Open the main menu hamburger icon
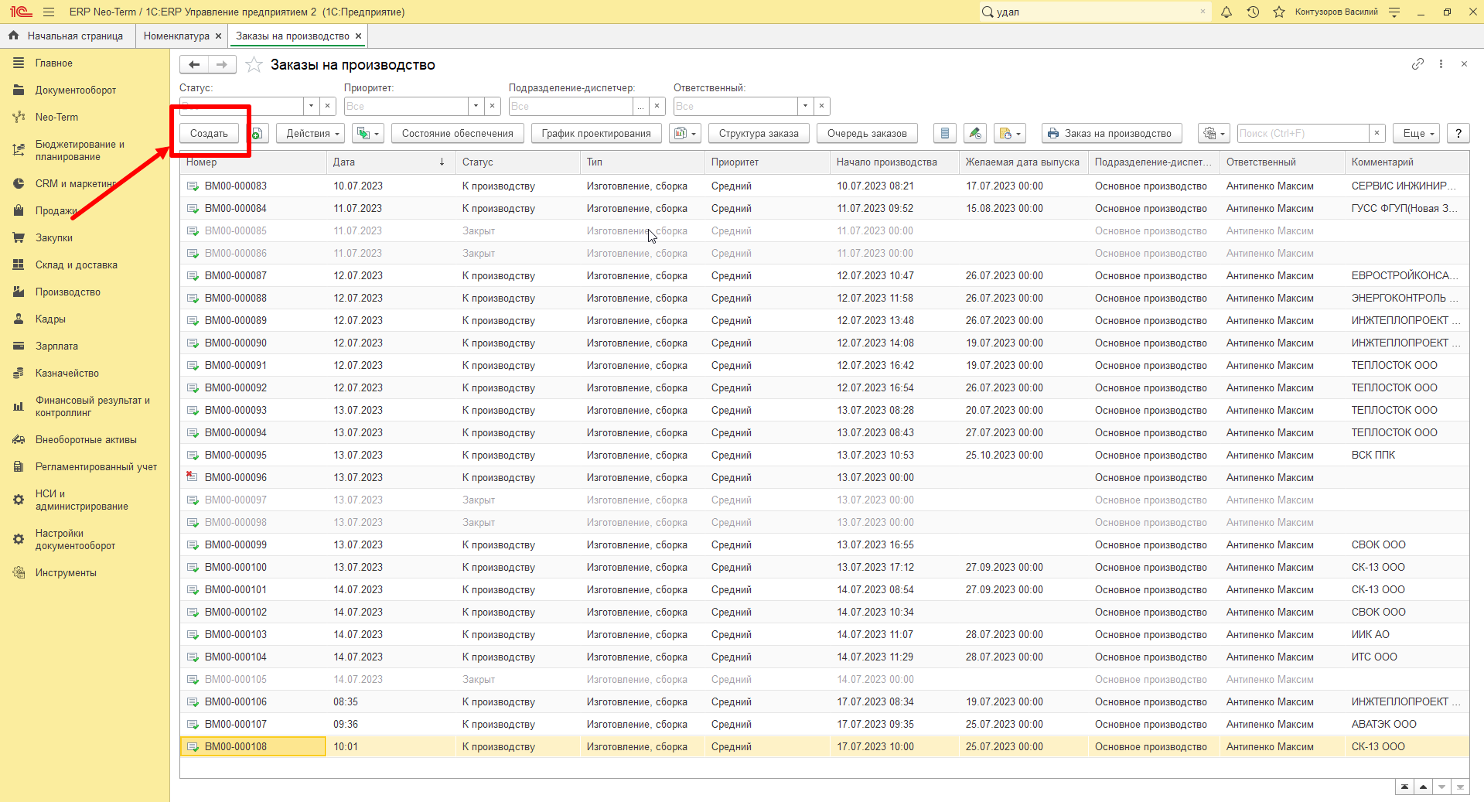This screenshot has width=1484, height=802. (x=49, y=12)
